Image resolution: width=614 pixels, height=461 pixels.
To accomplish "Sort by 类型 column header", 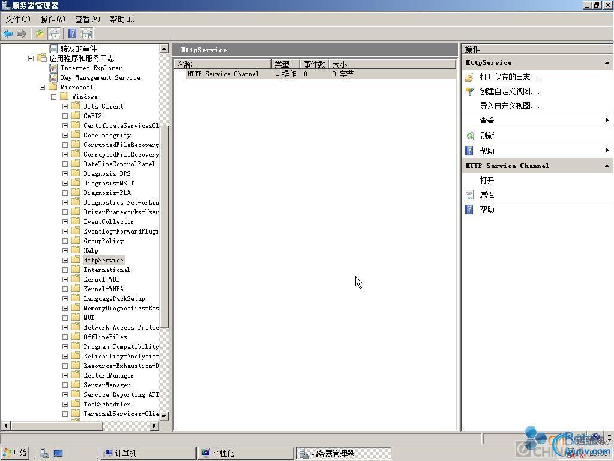I will tap(285, 64).
